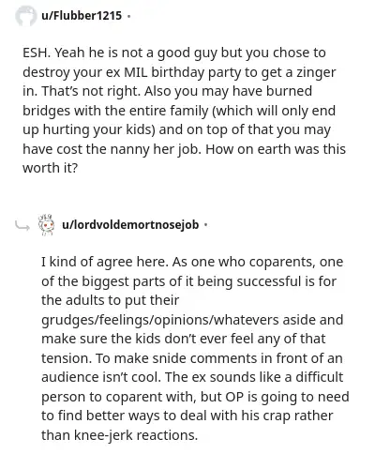Click the word 'OP' in the reply

pyautogui.click(x=234, y=397)
